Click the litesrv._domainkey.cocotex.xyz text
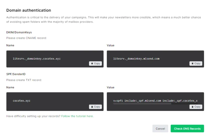The height and width of the screenshot is (138, 209). pyautogui.click(x=37, y=59)
